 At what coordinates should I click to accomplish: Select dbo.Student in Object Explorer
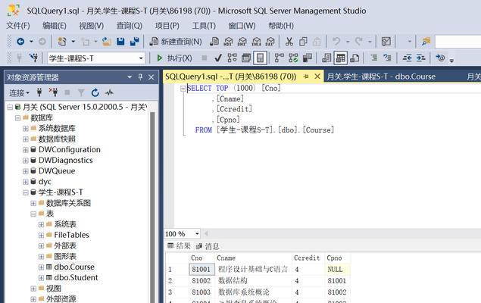76,277
